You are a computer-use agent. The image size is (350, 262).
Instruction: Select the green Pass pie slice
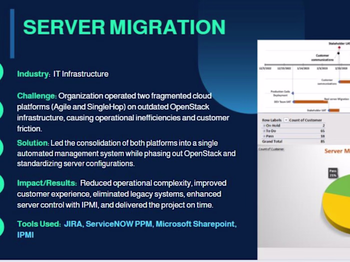[x=339, y=187]
